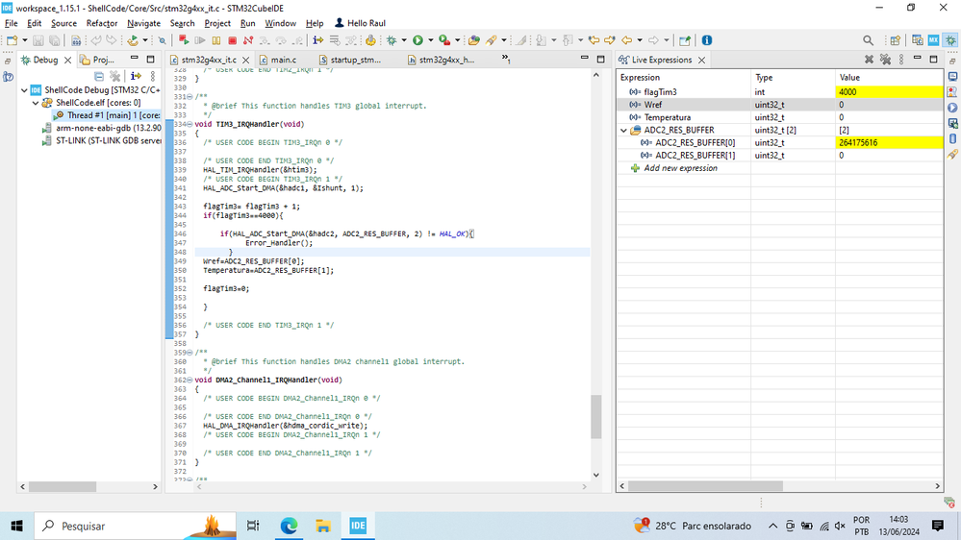Open the Debug perspective icon at top right
Image resolution: width=961 pixels, height=540 pixels.
[x=950, y=40]
